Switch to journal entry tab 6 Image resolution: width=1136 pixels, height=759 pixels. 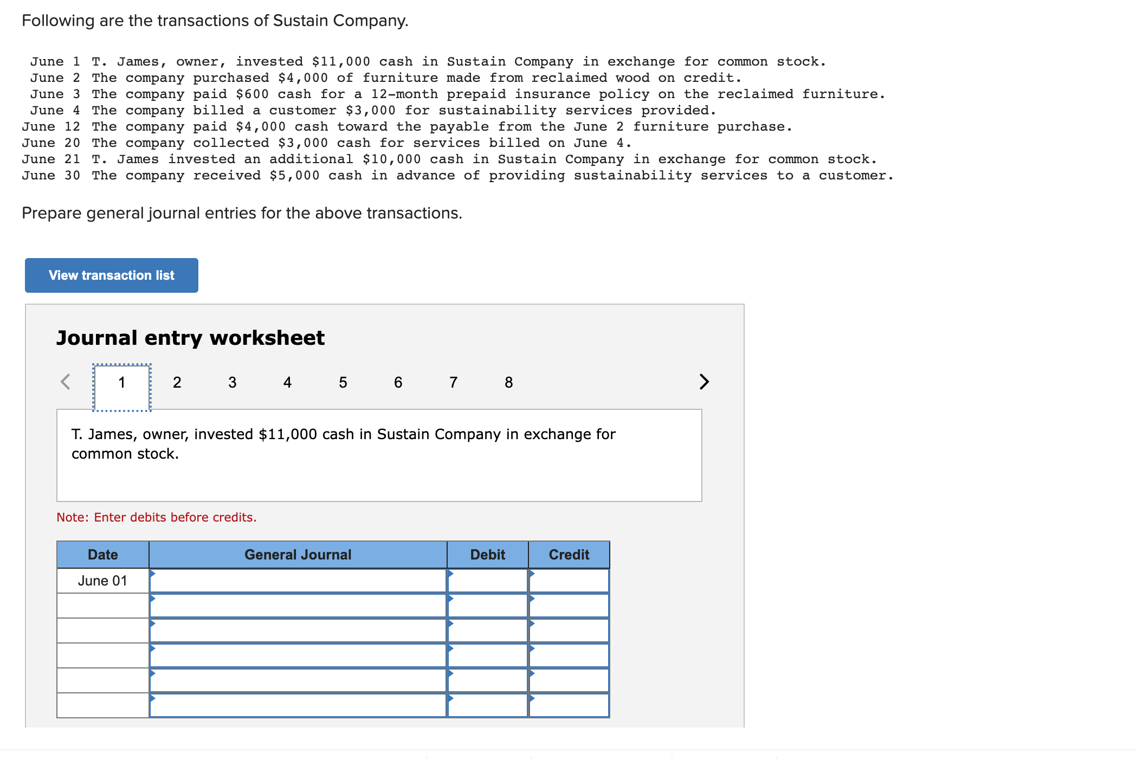(x=398, y=383)
